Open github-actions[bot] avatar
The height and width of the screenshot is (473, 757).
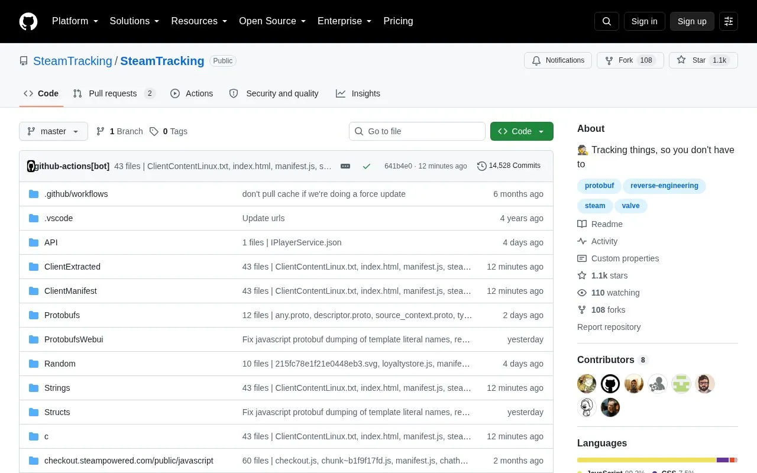click(x=31, y=166)
